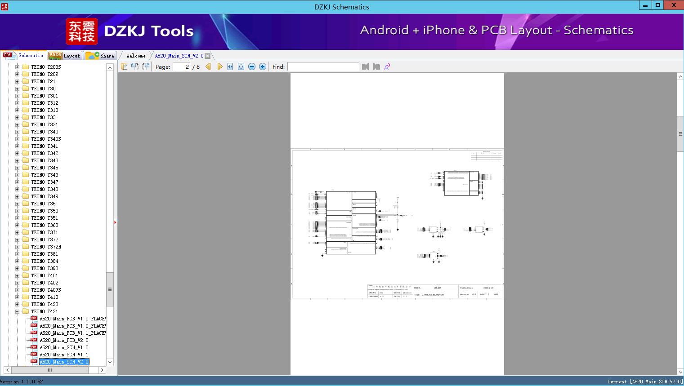Zoom out of the schematic
This screenshot has height=386, width=684.
pyautogui.click(x=252, y=67)
